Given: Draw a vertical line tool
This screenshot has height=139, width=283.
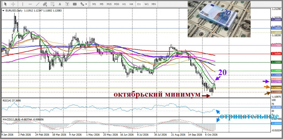Looking at the screenshot, I should pyautogui.click(x=23, y=4).
